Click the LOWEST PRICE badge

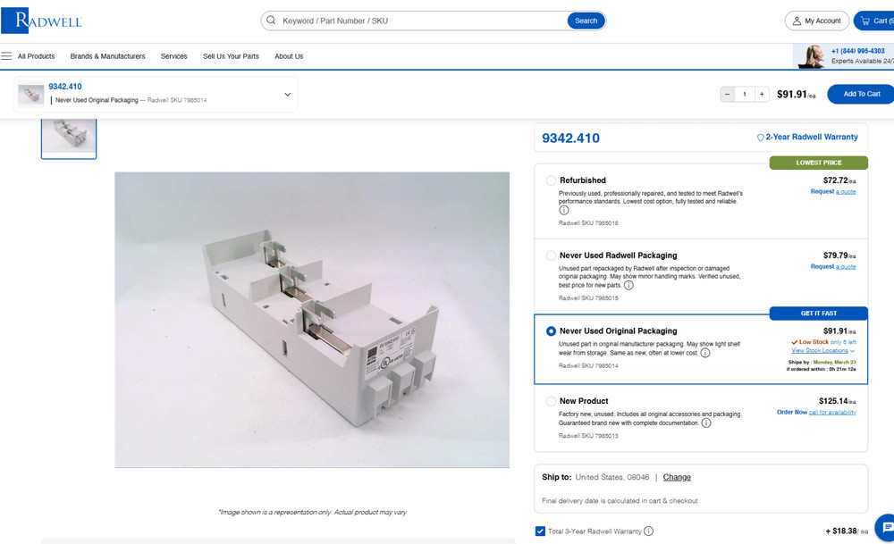819,163
